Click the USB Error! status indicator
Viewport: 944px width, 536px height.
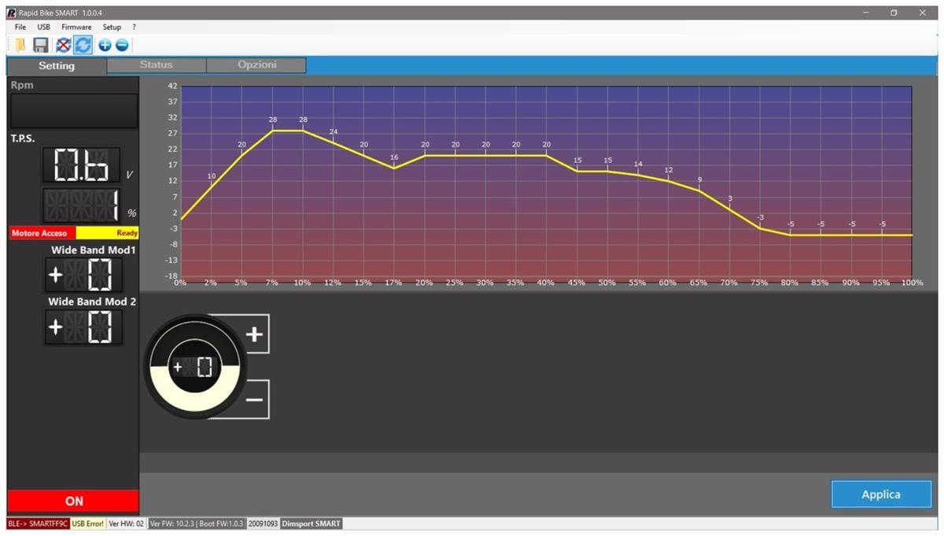[x=87, y=523]
